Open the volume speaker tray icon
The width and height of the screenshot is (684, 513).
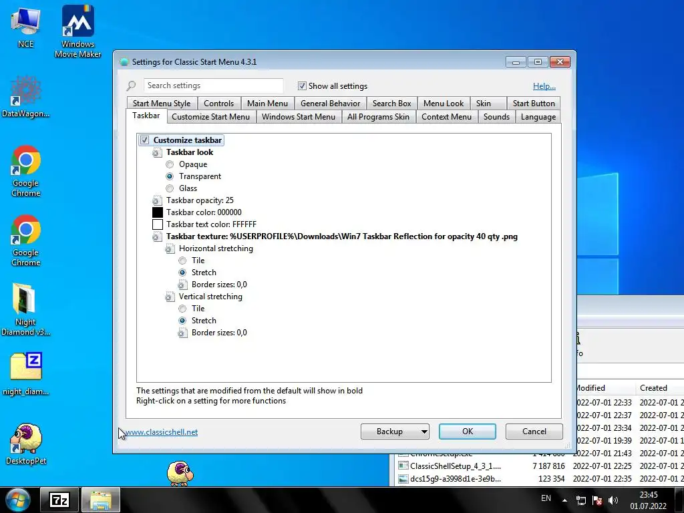click(x=613, y=501)
